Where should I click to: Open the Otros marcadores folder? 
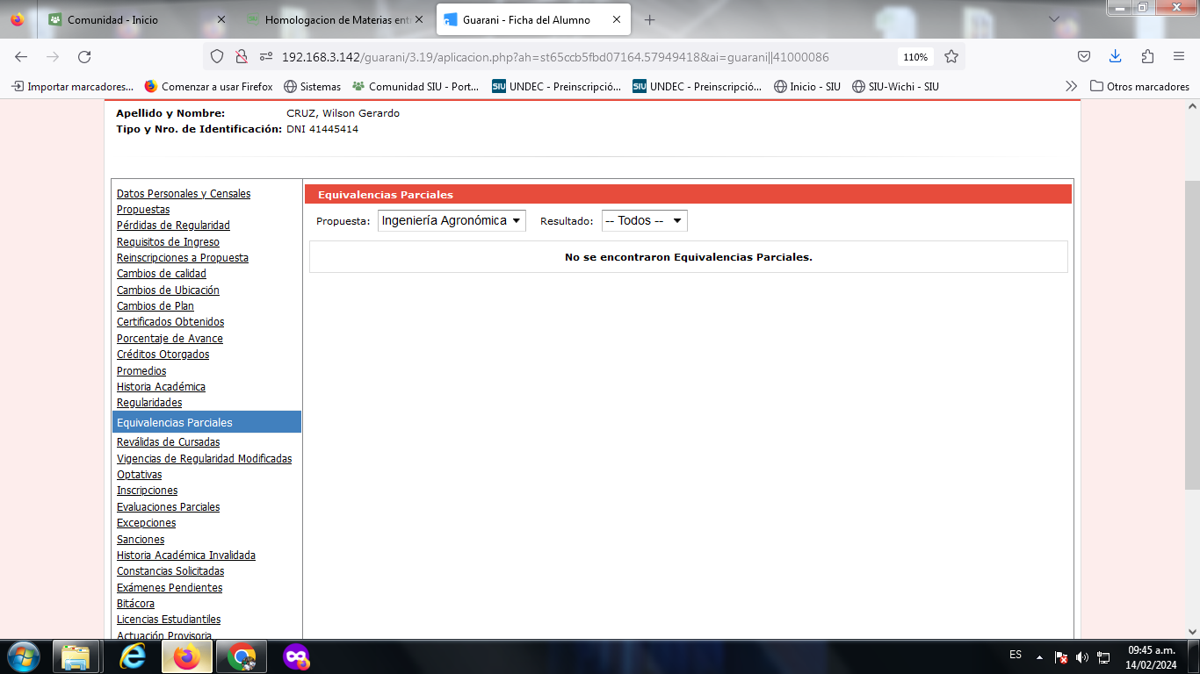(x=1139, y=86)
